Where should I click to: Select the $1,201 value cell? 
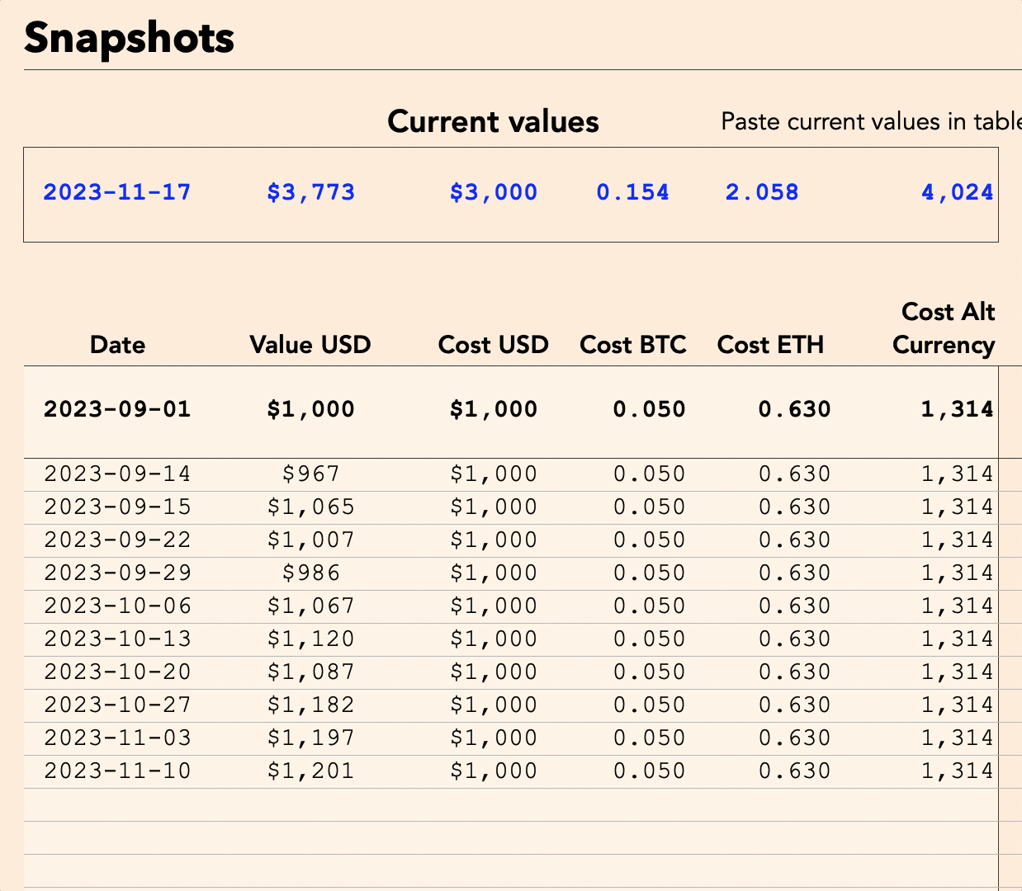310,771
